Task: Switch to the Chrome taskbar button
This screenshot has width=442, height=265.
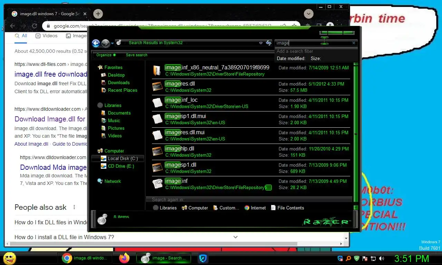Action: point(86,258)
